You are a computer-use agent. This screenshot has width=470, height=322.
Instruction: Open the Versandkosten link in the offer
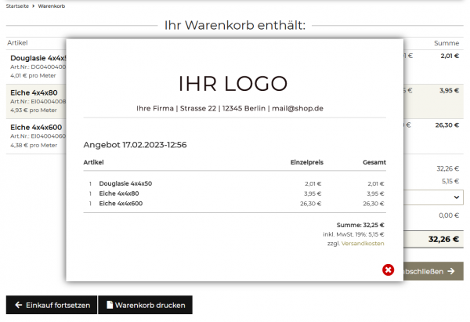(363, 244)
